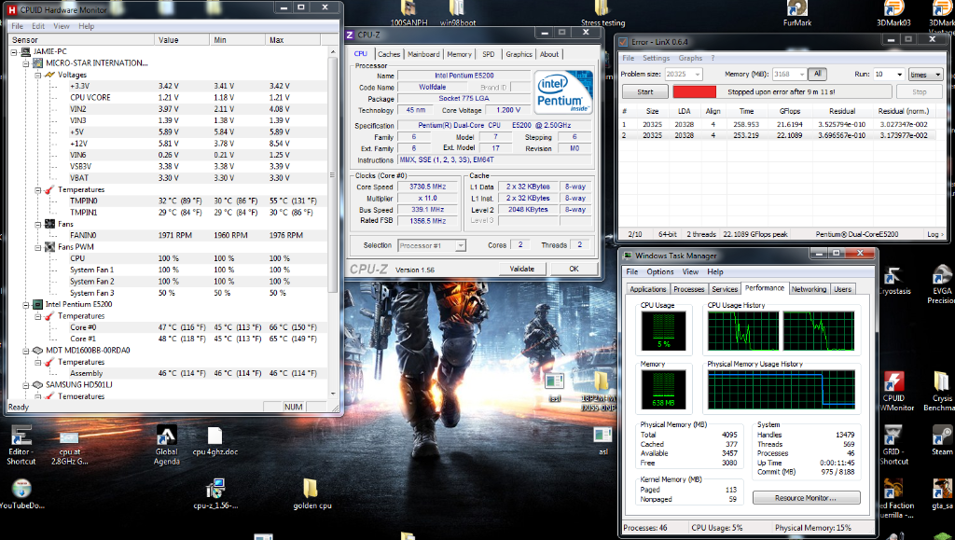The height and width of the screenshot is (540, 955).
Task: Click the red LinX progress bar
Action: coord(694,92)
